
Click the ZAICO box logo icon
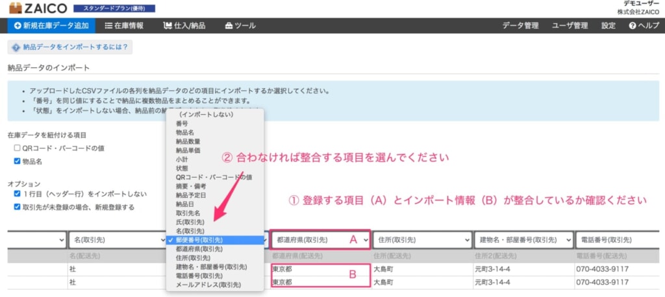point(15,8)
